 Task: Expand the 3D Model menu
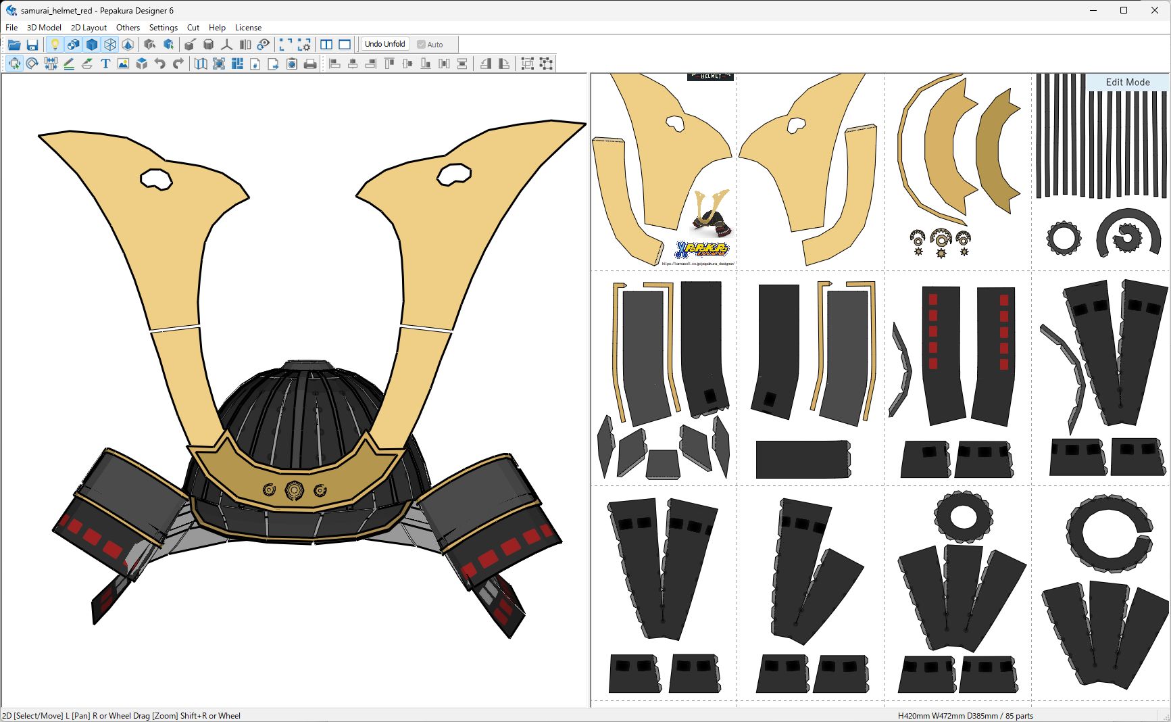[44, 28]
